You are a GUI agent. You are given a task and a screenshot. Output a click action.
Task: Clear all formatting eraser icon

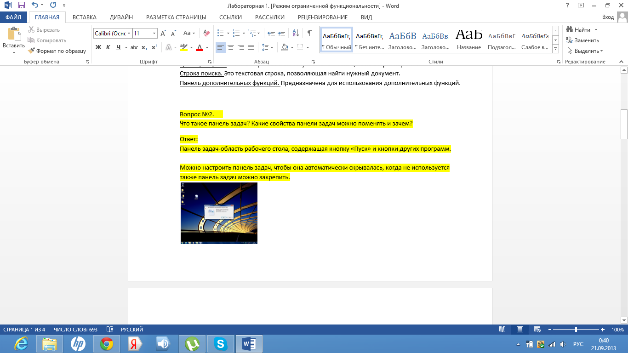(206, 33)
